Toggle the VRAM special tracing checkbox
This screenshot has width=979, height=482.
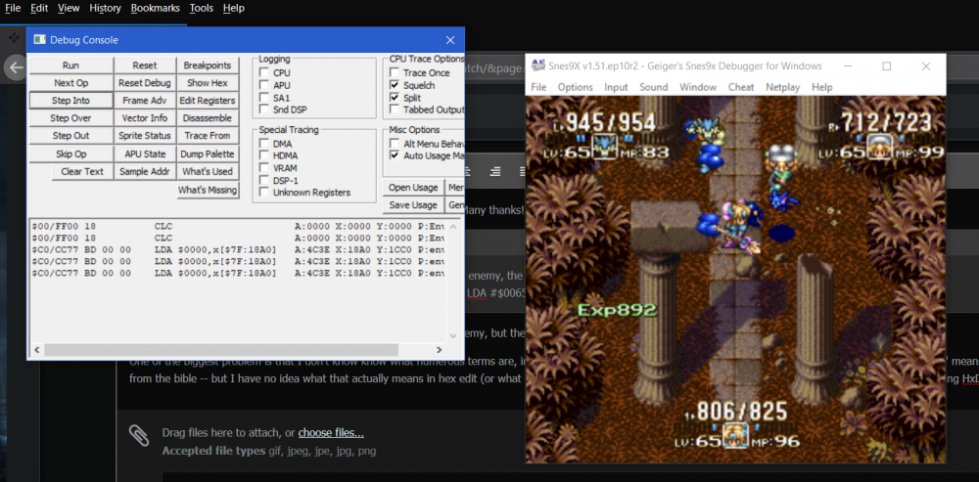(x=263, y=168)
